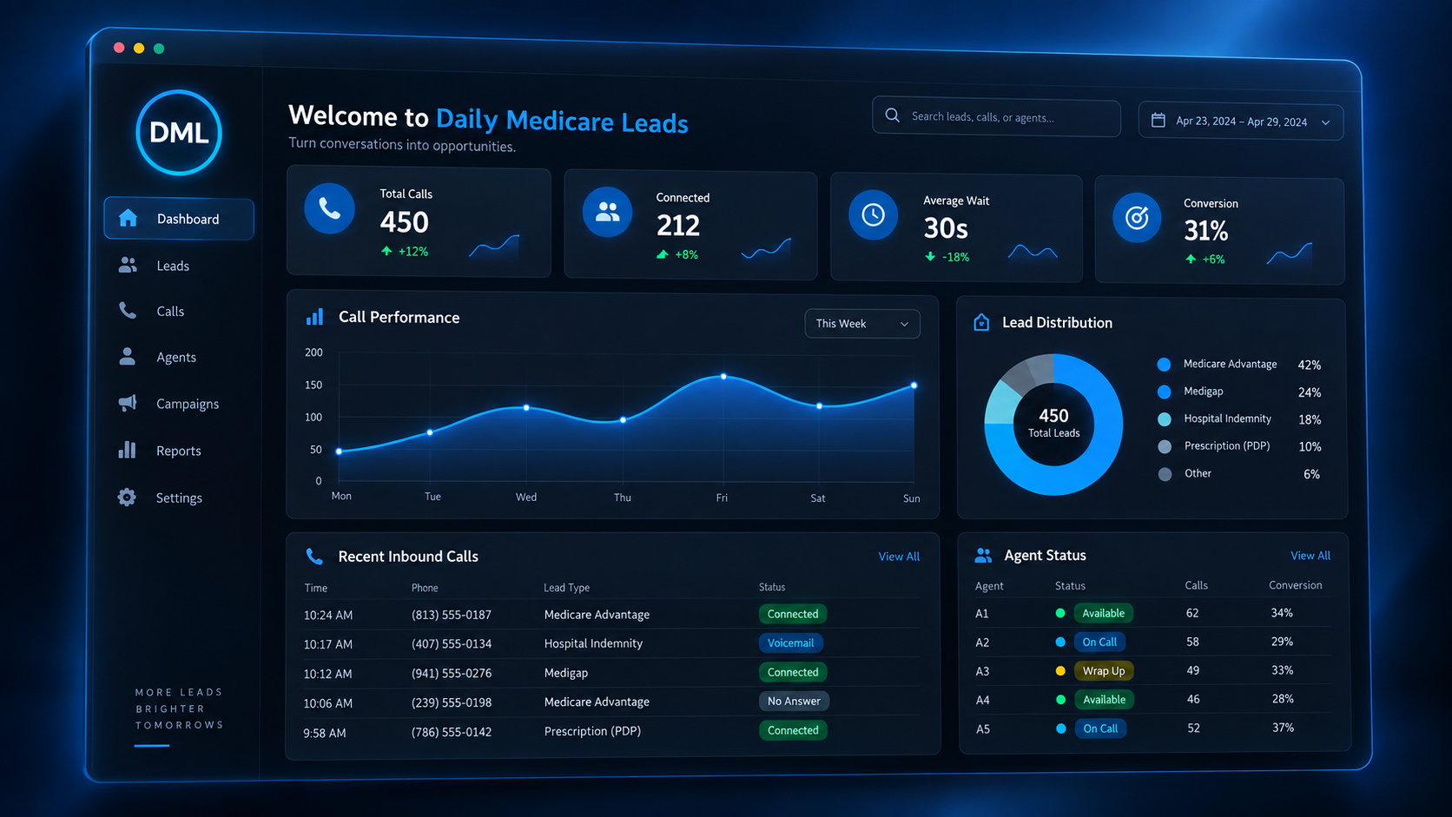Click Prescription (PDP) legend swatch
The image size is (1452, 817).
coord(1165,446)
